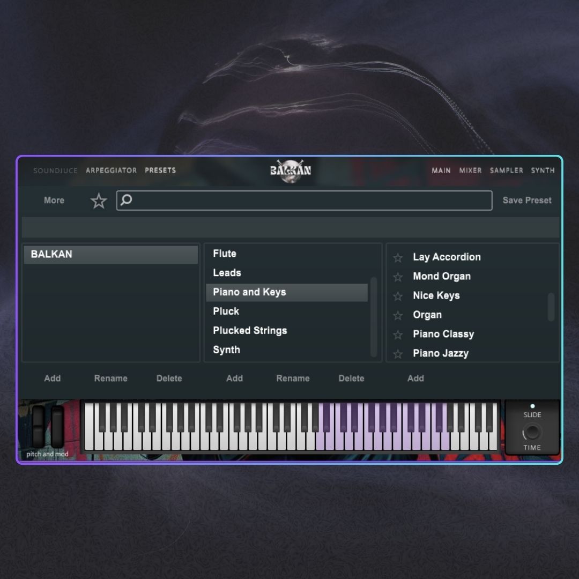Viewport: 579px width, 579px height.
Task: Open the Sampler page
Action: click(506, 170)
